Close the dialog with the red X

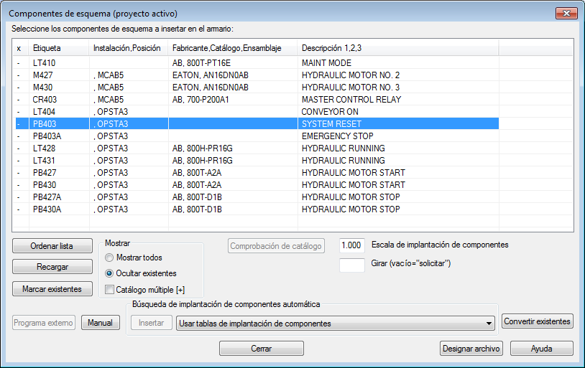click(566, 13)
